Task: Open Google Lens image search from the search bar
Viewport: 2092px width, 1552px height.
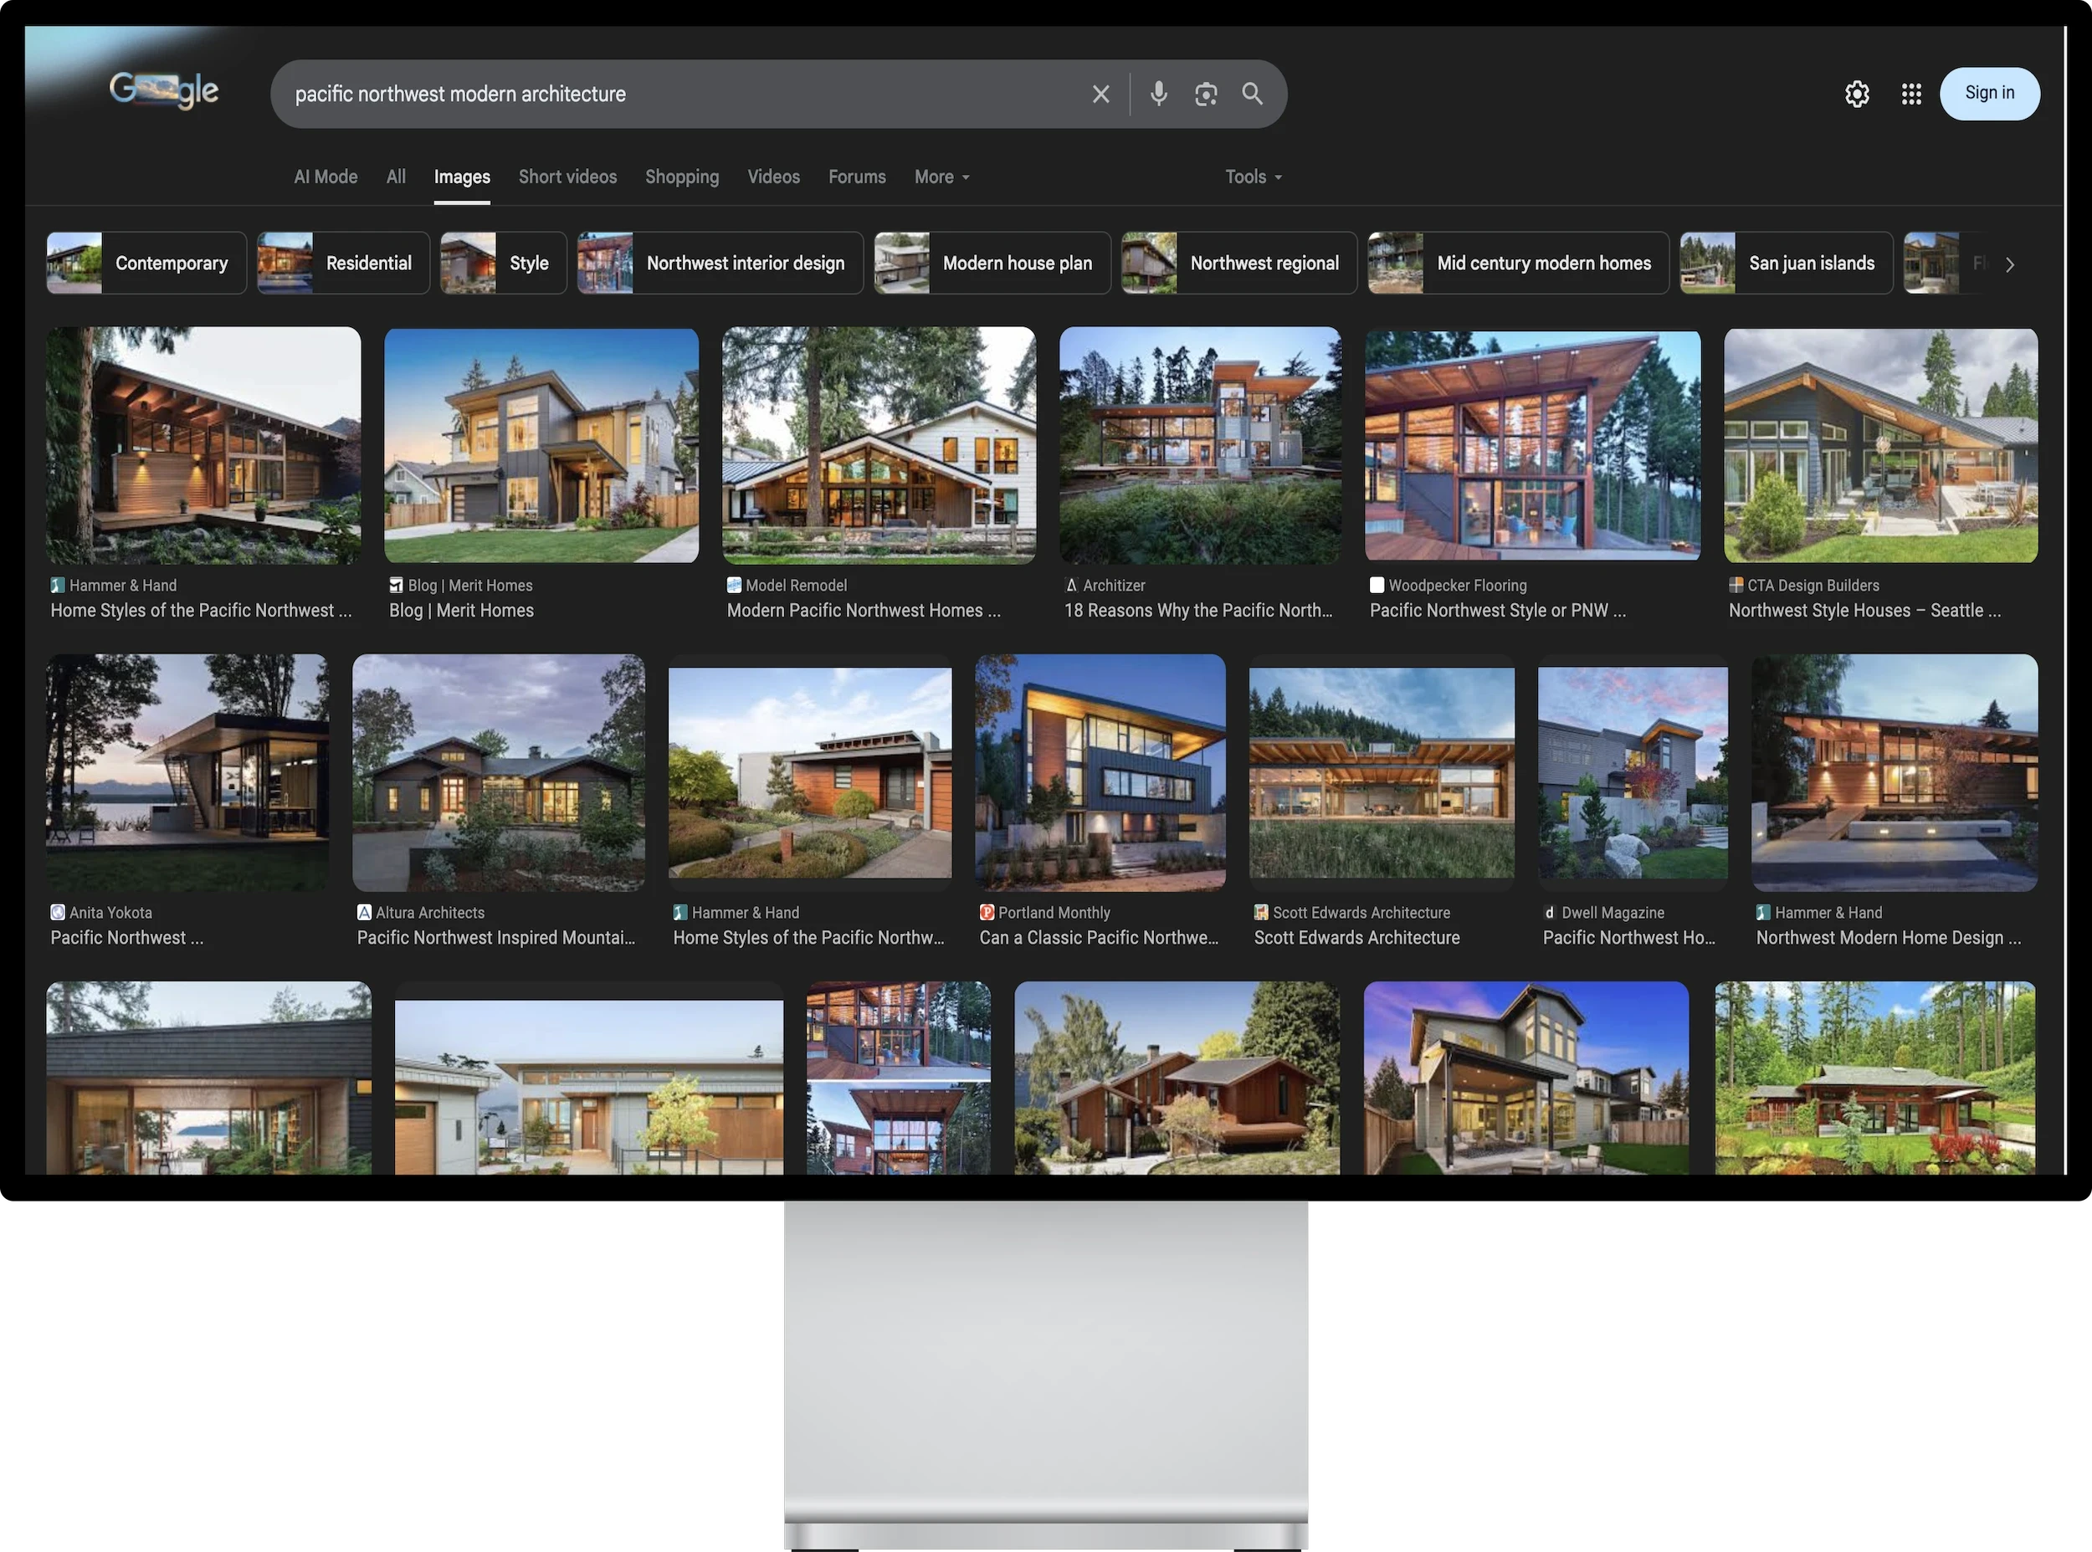Action: [x=1205, y=93]
